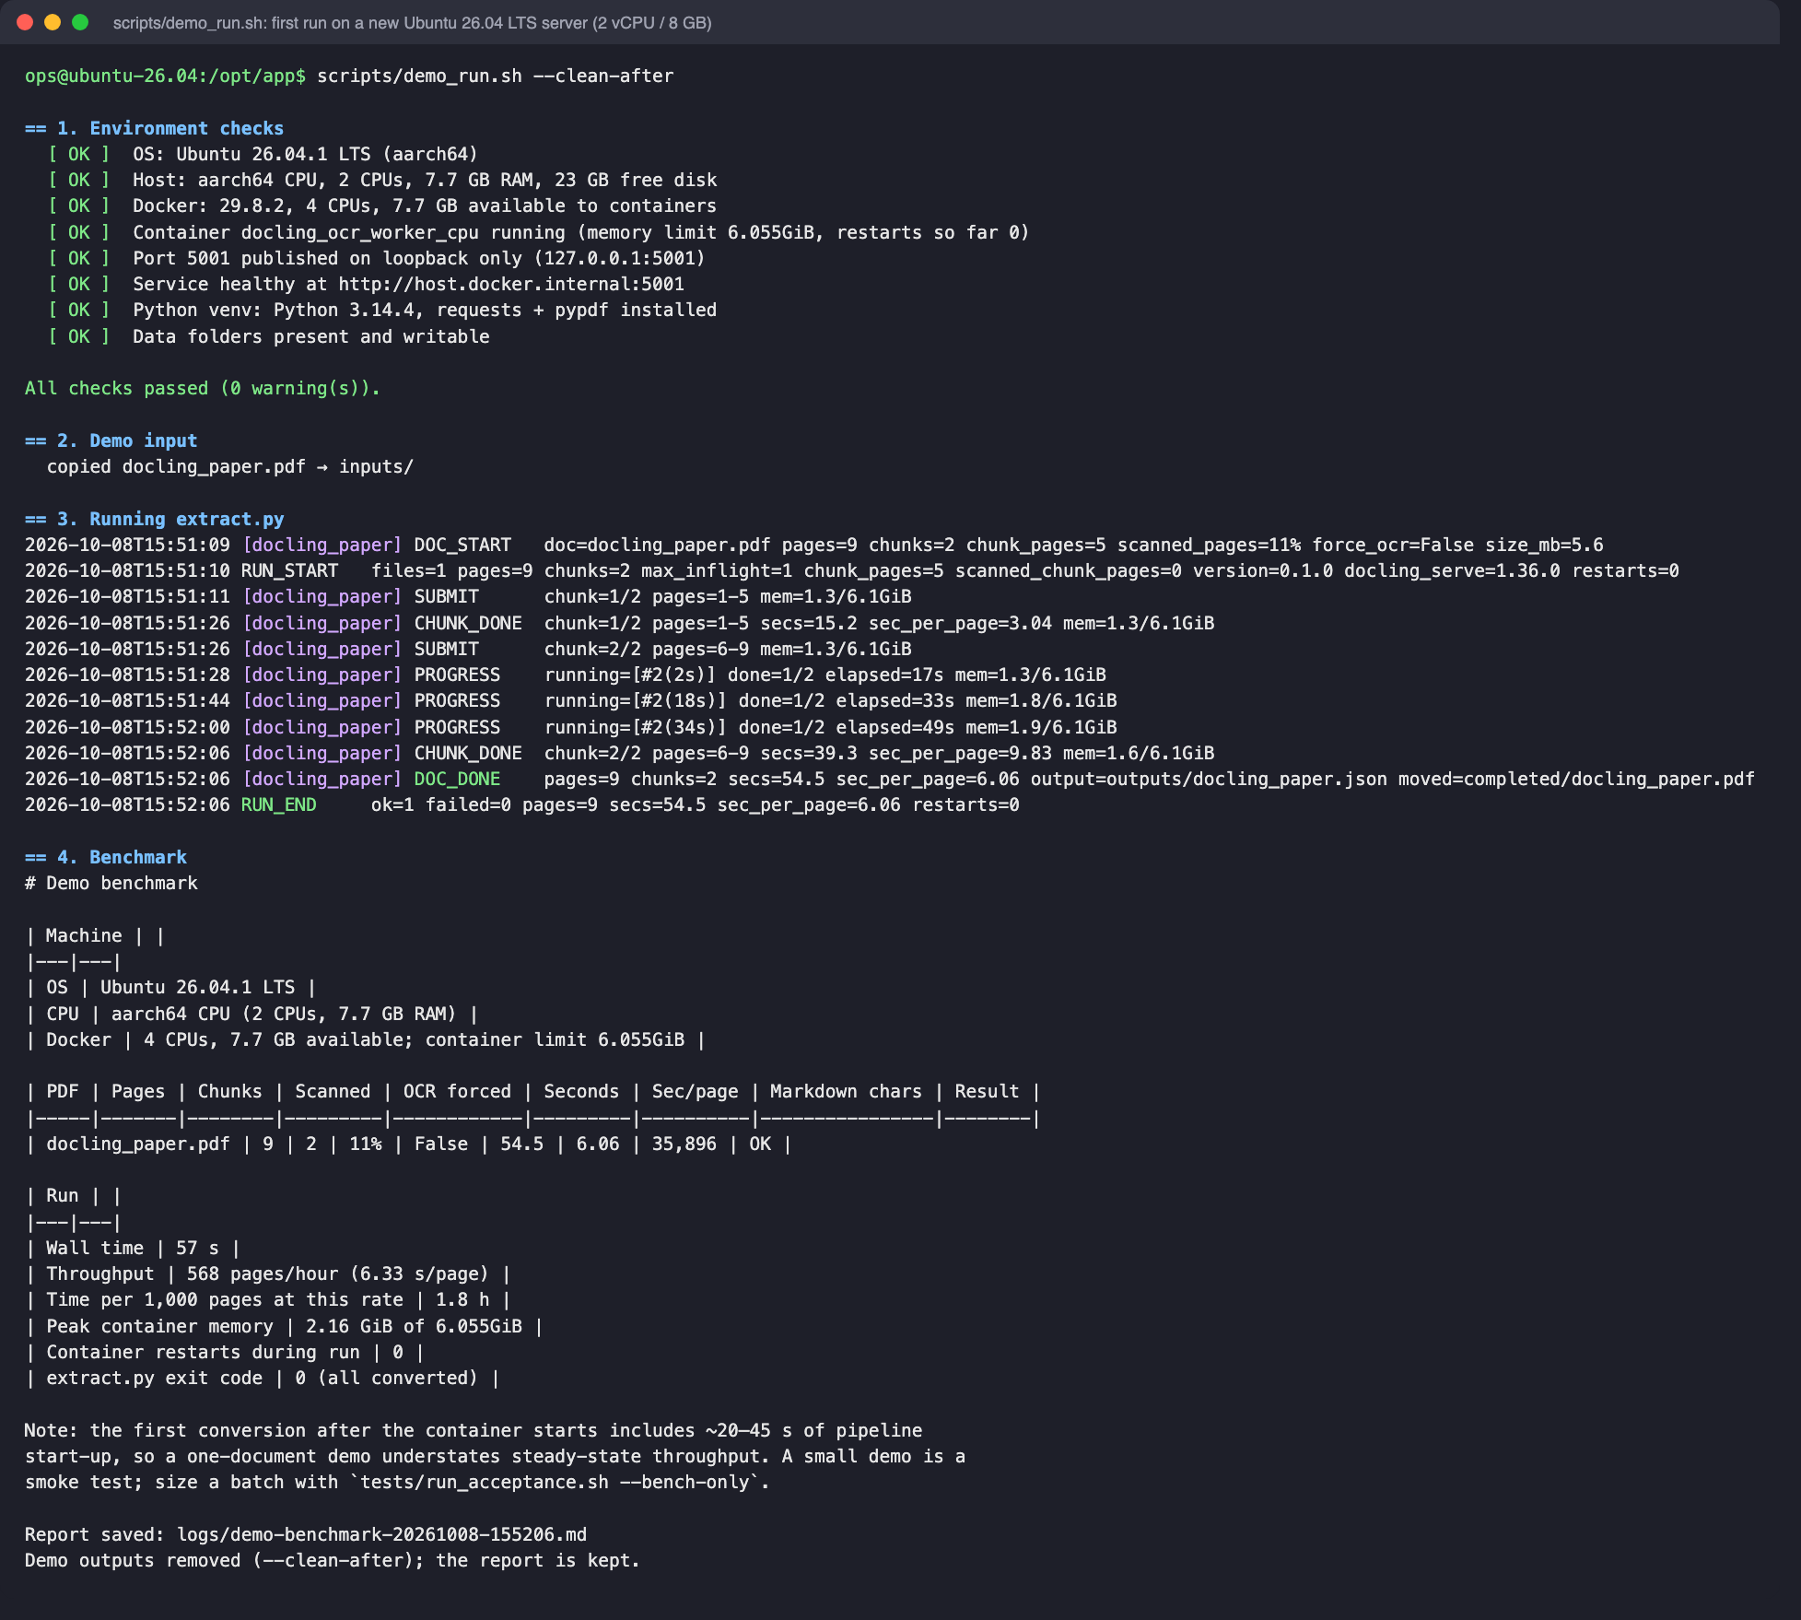Click the command 'scripts/demo_run.sh --clean-after'
Image resolution: width=1801 pixels, height=1620 pixels.
coord(496,76)
